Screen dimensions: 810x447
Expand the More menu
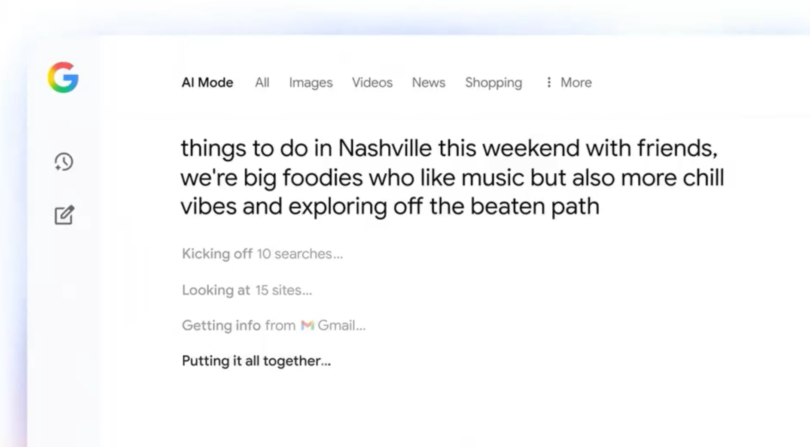pyautogui.click(x=576, y=82)
